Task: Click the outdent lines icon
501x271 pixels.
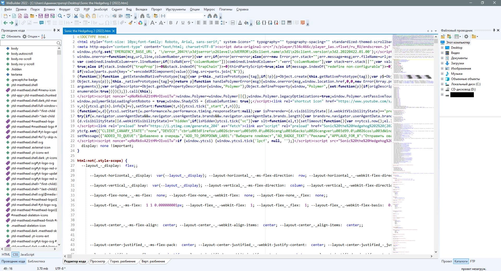Action: pyautogui.click(x=121, y=16)
